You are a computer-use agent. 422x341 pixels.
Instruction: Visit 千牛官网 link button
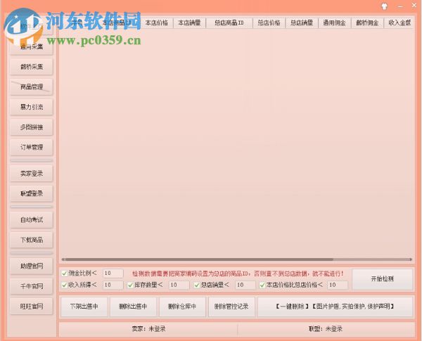click(x=32, y=286)
